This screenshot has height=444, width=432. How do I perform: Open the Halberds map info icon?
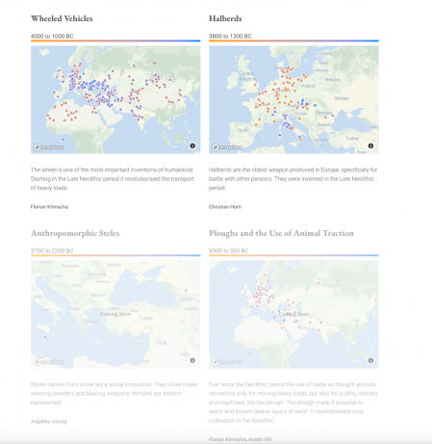click(370, 145)
